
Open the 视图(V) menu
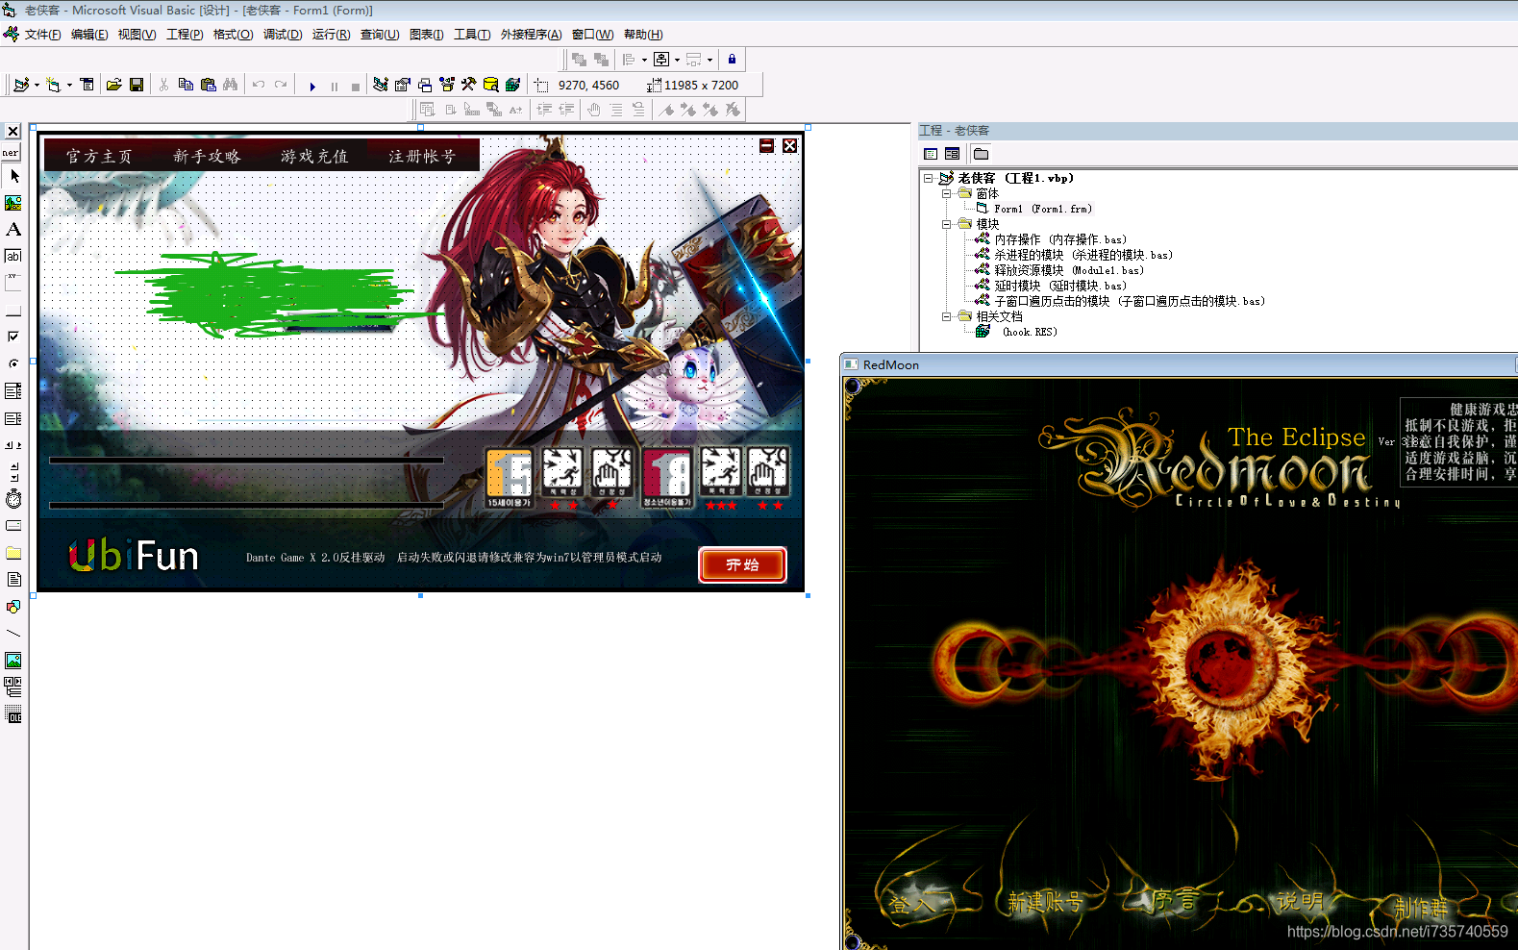(x=137, y=35)
